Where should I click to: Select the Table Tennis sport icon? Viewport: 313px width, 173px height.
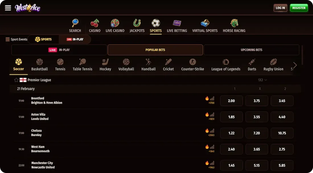[x=83, y=62]
